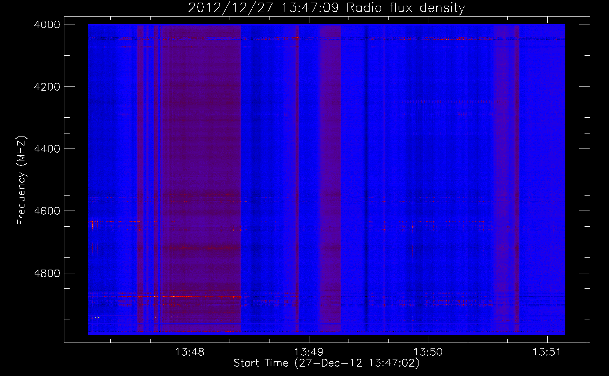This screenshot has width=609, height=376.
Task: Click the 4400 frequency tick label
Action: click(47, 149)
